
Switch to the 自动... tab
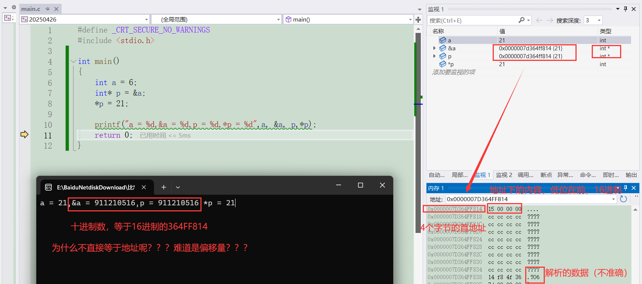437,175
